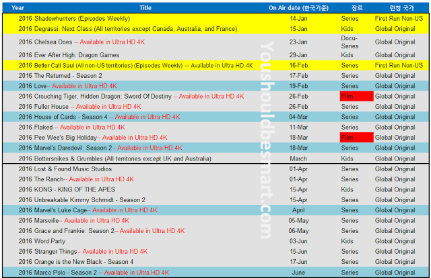Screen dimensions: 431x278
Task: Select the 03-Jun air date cell
Action: point(298,241)
